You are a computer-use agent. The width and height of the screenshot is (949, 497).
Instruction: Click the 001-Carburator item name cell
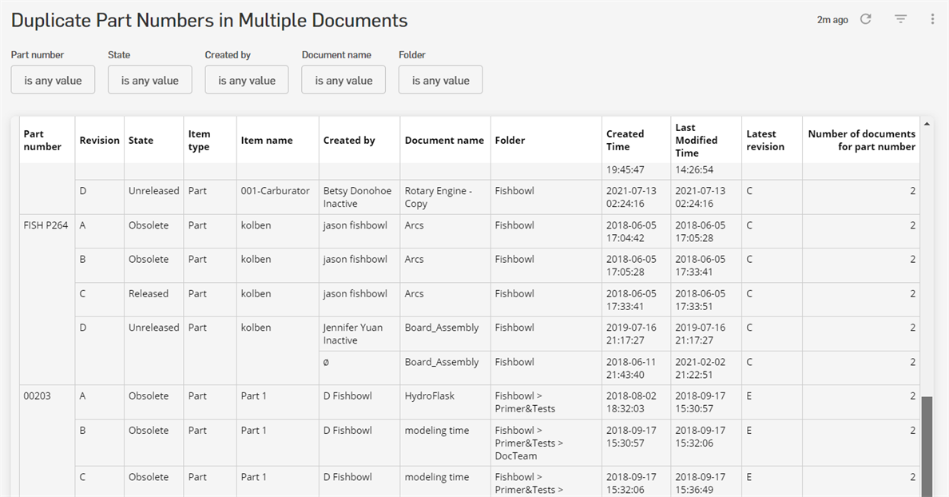point(275,192)
